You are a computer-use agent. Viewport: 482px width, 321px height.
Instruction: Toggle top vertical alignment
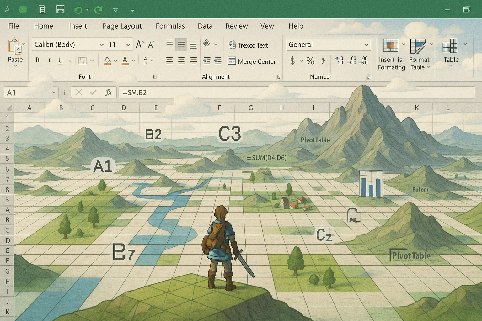169,43
